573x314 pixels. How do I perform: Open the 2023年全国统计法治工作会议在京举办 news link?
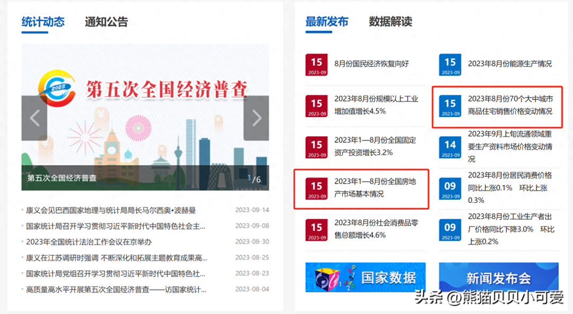pos(89,241)
